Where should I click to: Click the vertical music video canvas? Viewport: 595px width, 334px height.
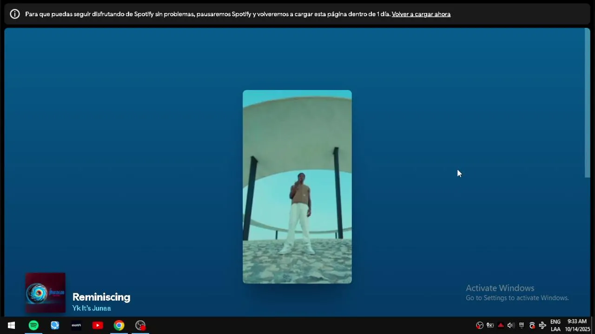(x=297, y=186)
